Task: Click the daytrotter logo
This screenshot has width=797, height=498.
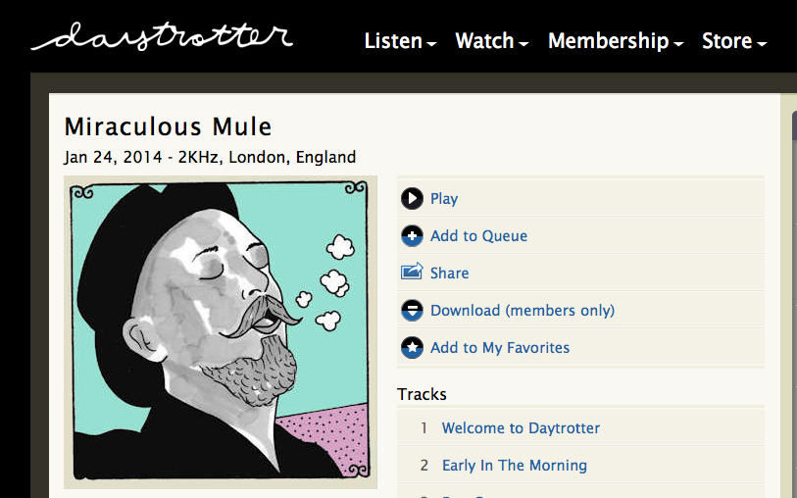Action: coord(162,36)
